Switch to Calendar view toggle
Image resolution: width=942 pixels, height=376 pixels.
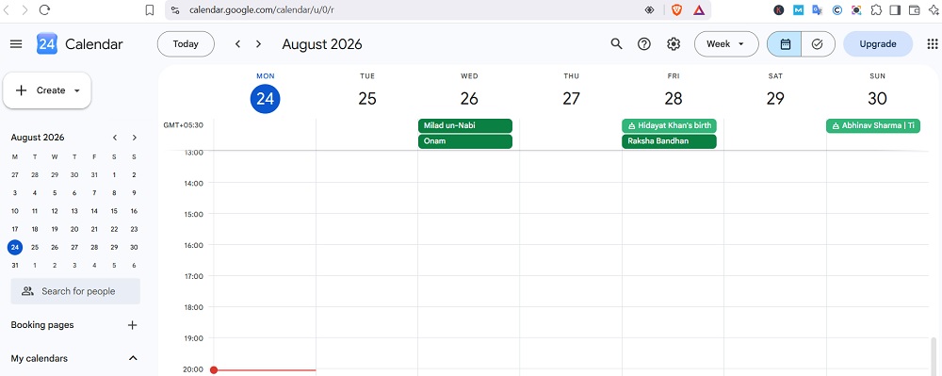point(785,44)
